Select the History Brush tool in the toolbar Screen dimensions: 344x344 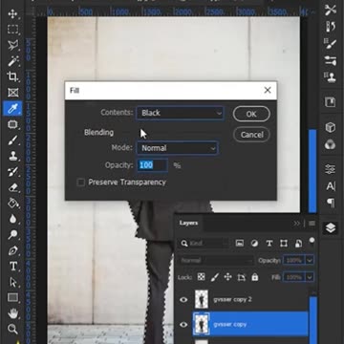click(x=12, y=172)
